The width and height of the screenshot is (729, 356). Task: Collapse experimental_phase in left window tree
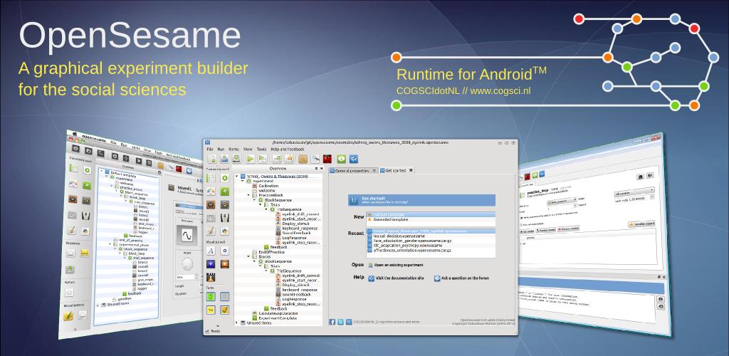[x=110, y=244]
